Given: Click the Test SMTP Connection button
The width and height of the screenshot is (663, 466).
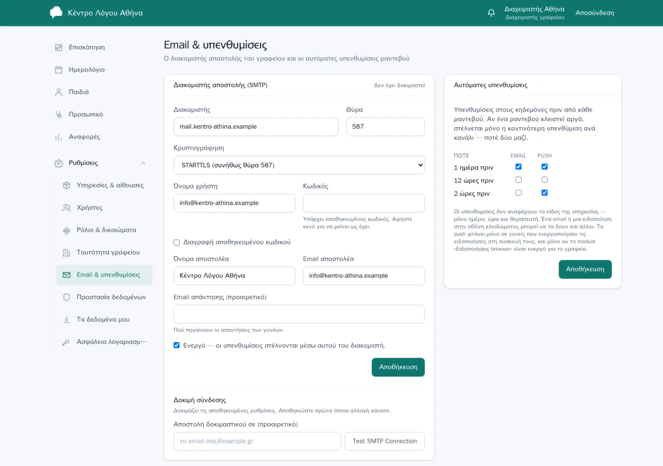Looking at the screenshot, I should click(384, 441).
